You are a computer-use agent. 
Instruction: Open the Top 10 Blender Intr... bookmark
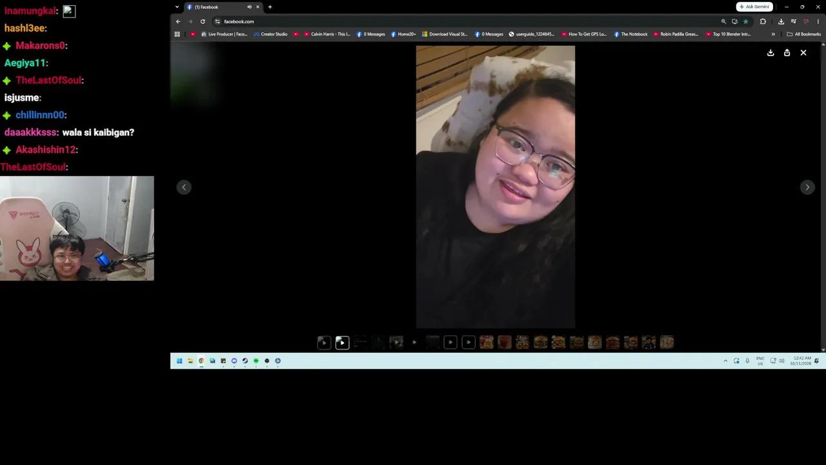click(728, 34)
